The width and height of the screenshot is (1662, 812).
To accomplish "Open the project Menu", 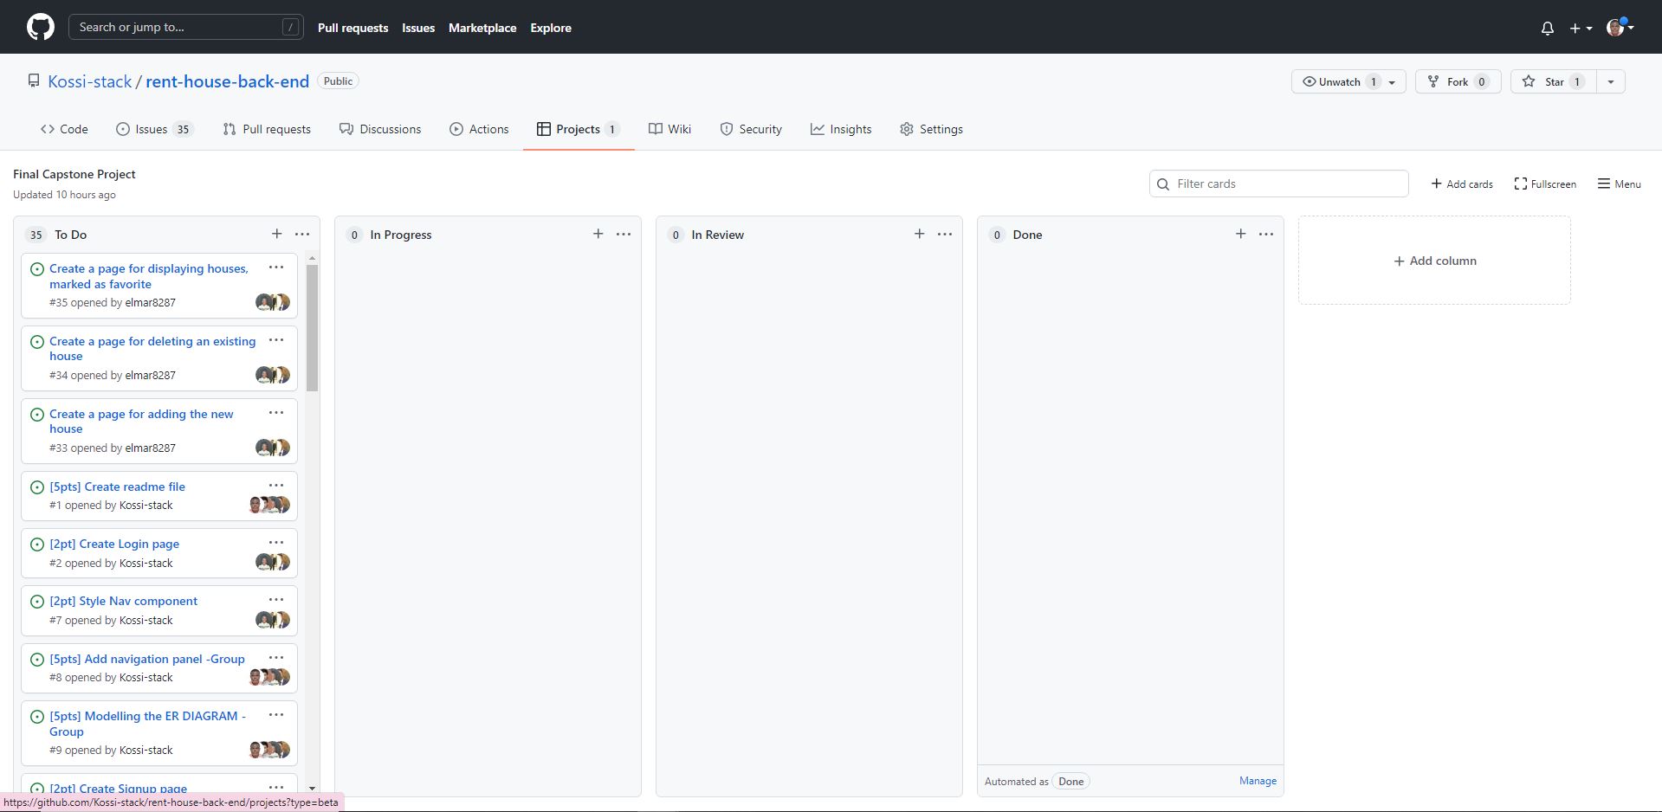I will click(x=1620, y=184).
